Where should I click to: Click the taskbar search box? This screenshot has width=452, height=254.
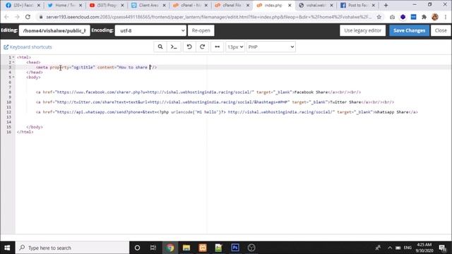72,248
